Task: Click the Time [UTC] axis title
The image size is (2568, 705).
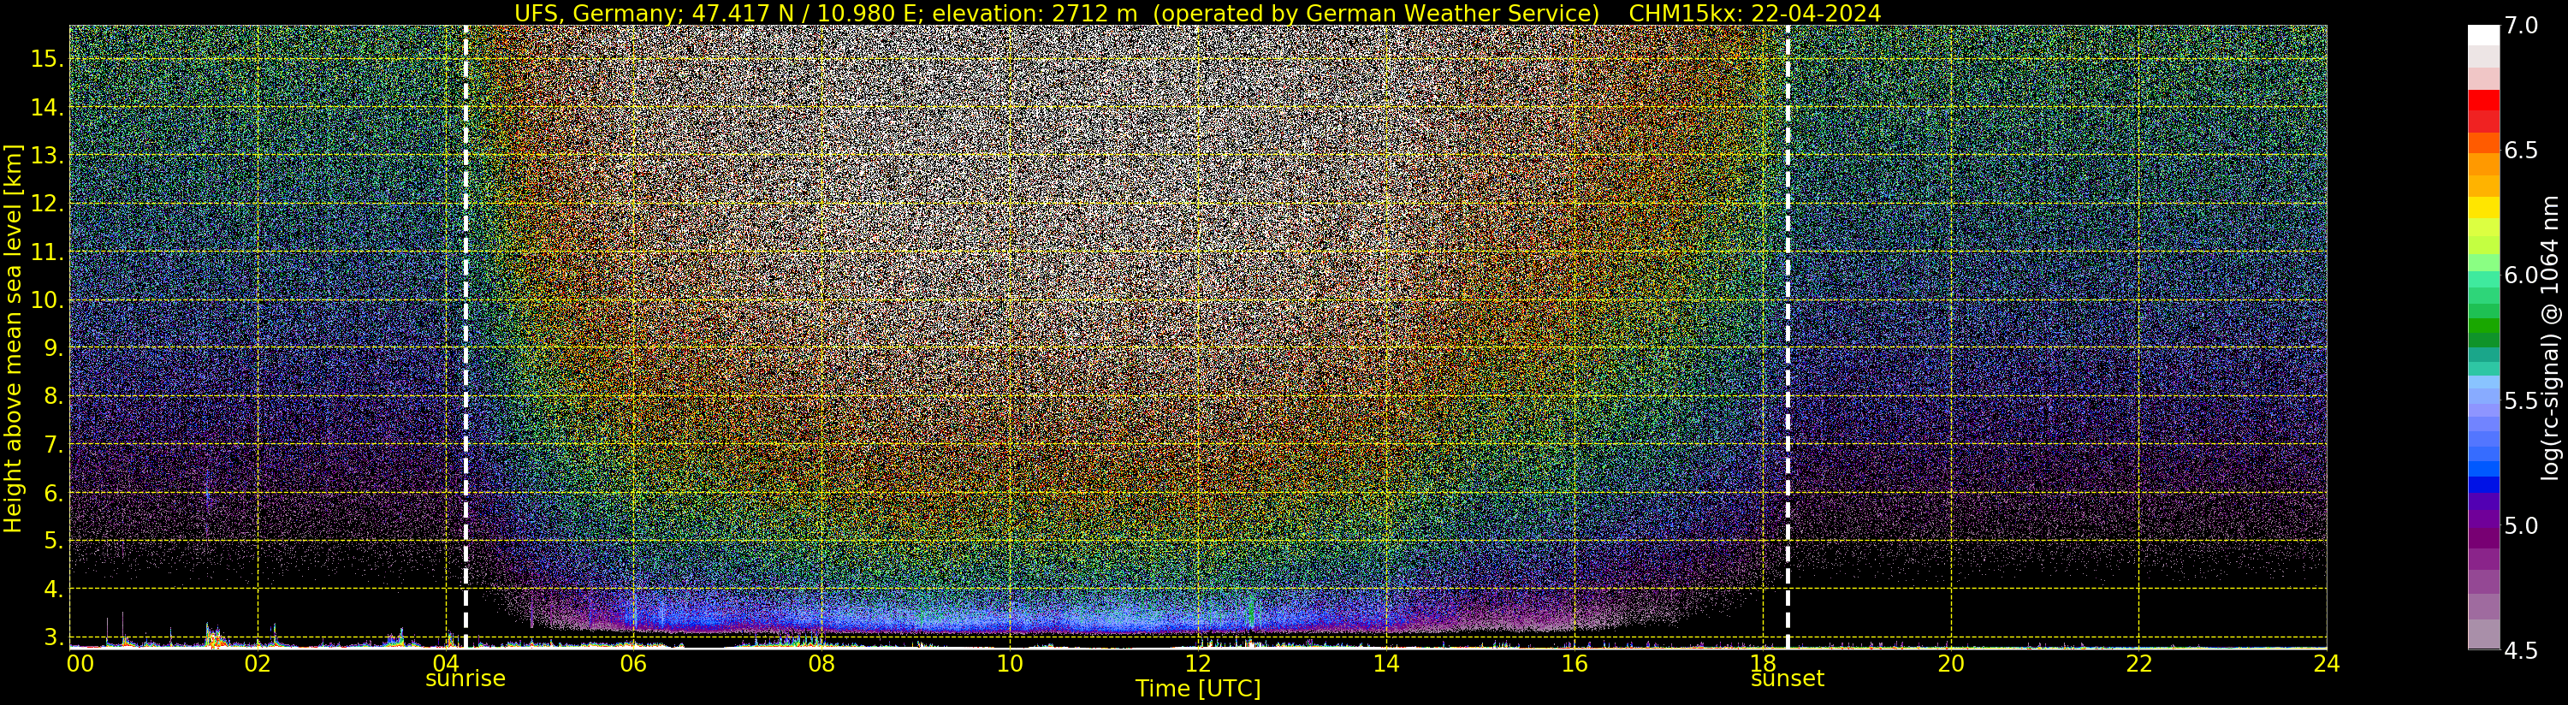Action: [1198, 689]
